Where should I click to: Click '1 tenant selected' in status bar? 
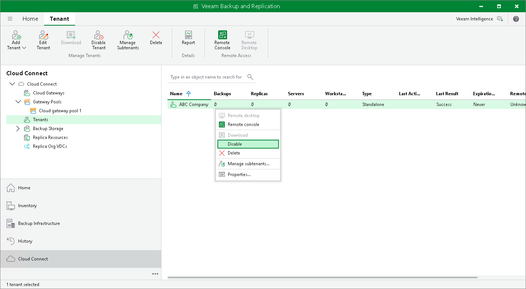[23, 285]
